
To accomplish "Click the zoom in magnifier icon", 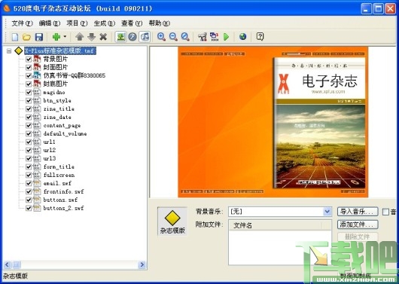I will click(161, 37).
